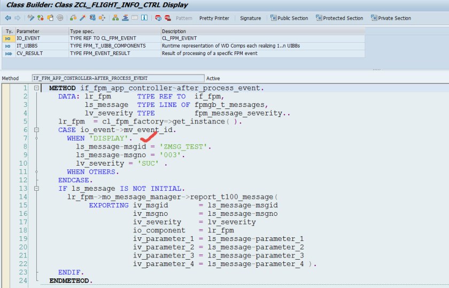
Task: Select the IO_EVENT parameter cell
Action: [42, 38]
